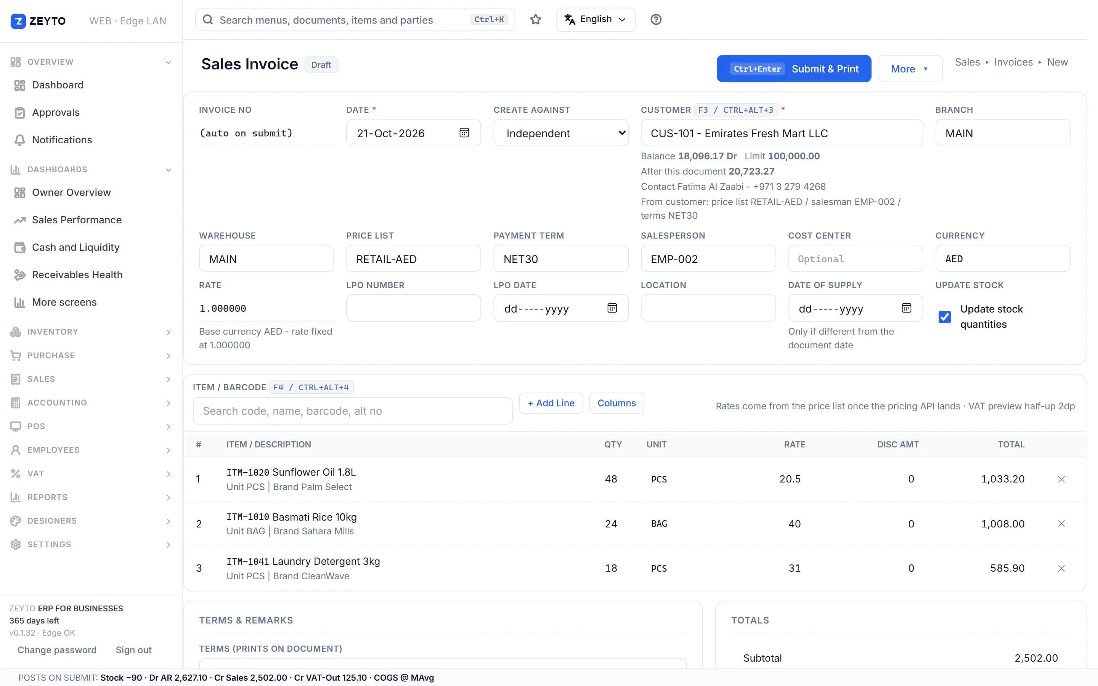Screen dimensions: 1098x686
Task: Open the Date field calendar icon
Action: click(464, 133)
